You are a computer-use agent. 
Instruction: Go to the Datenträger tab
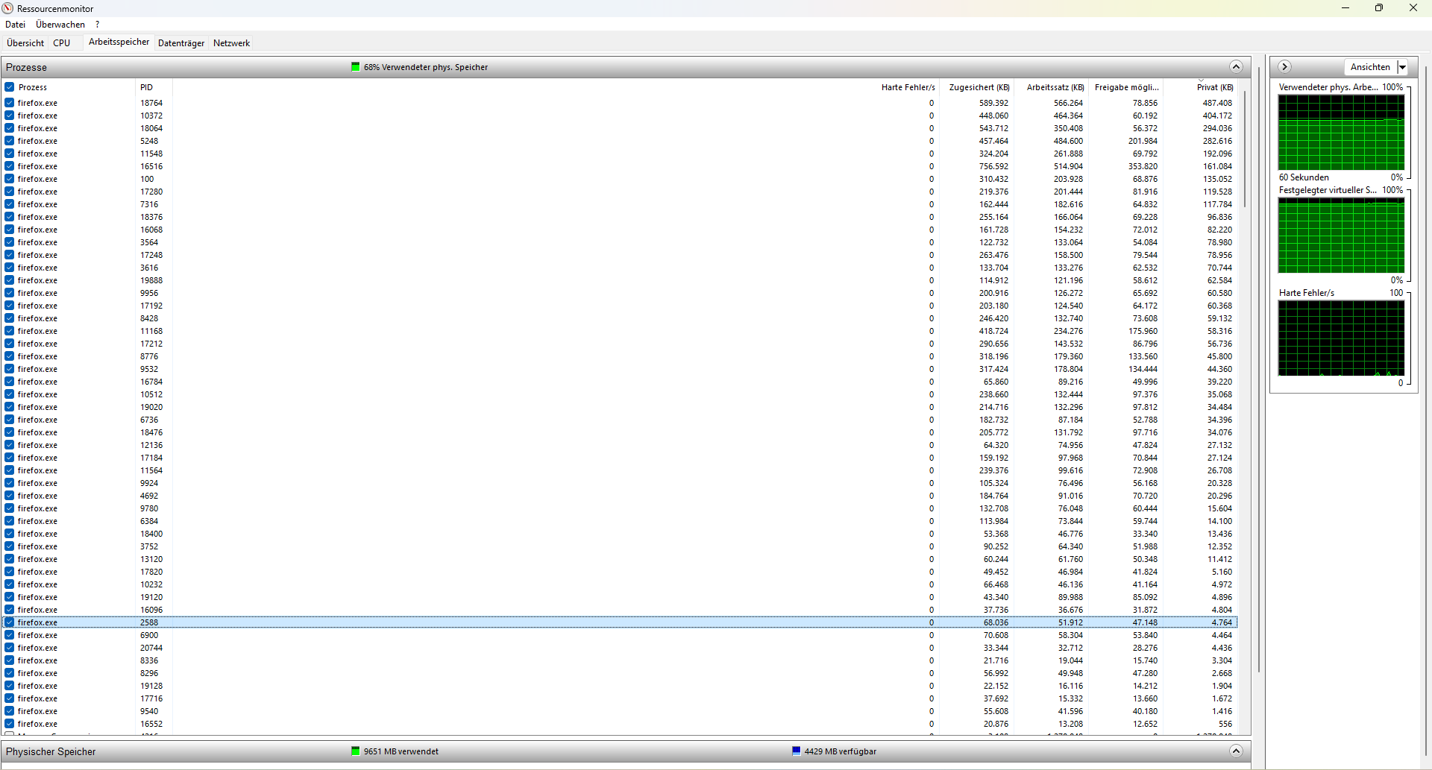[x=181, y=43]
